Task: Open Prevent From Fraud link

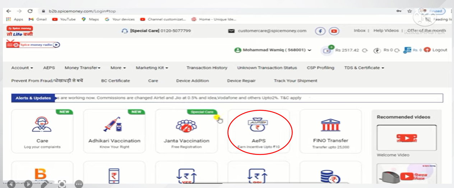Action: (x=47, y=81)
